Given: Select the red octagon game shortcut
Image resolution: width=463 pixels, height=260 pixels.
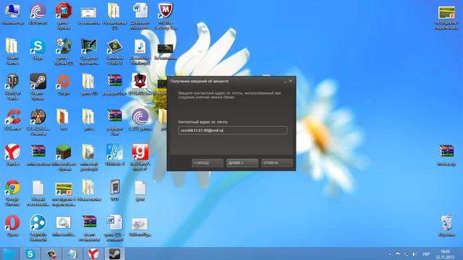Looking at the screenshot, I should [64, 16].
